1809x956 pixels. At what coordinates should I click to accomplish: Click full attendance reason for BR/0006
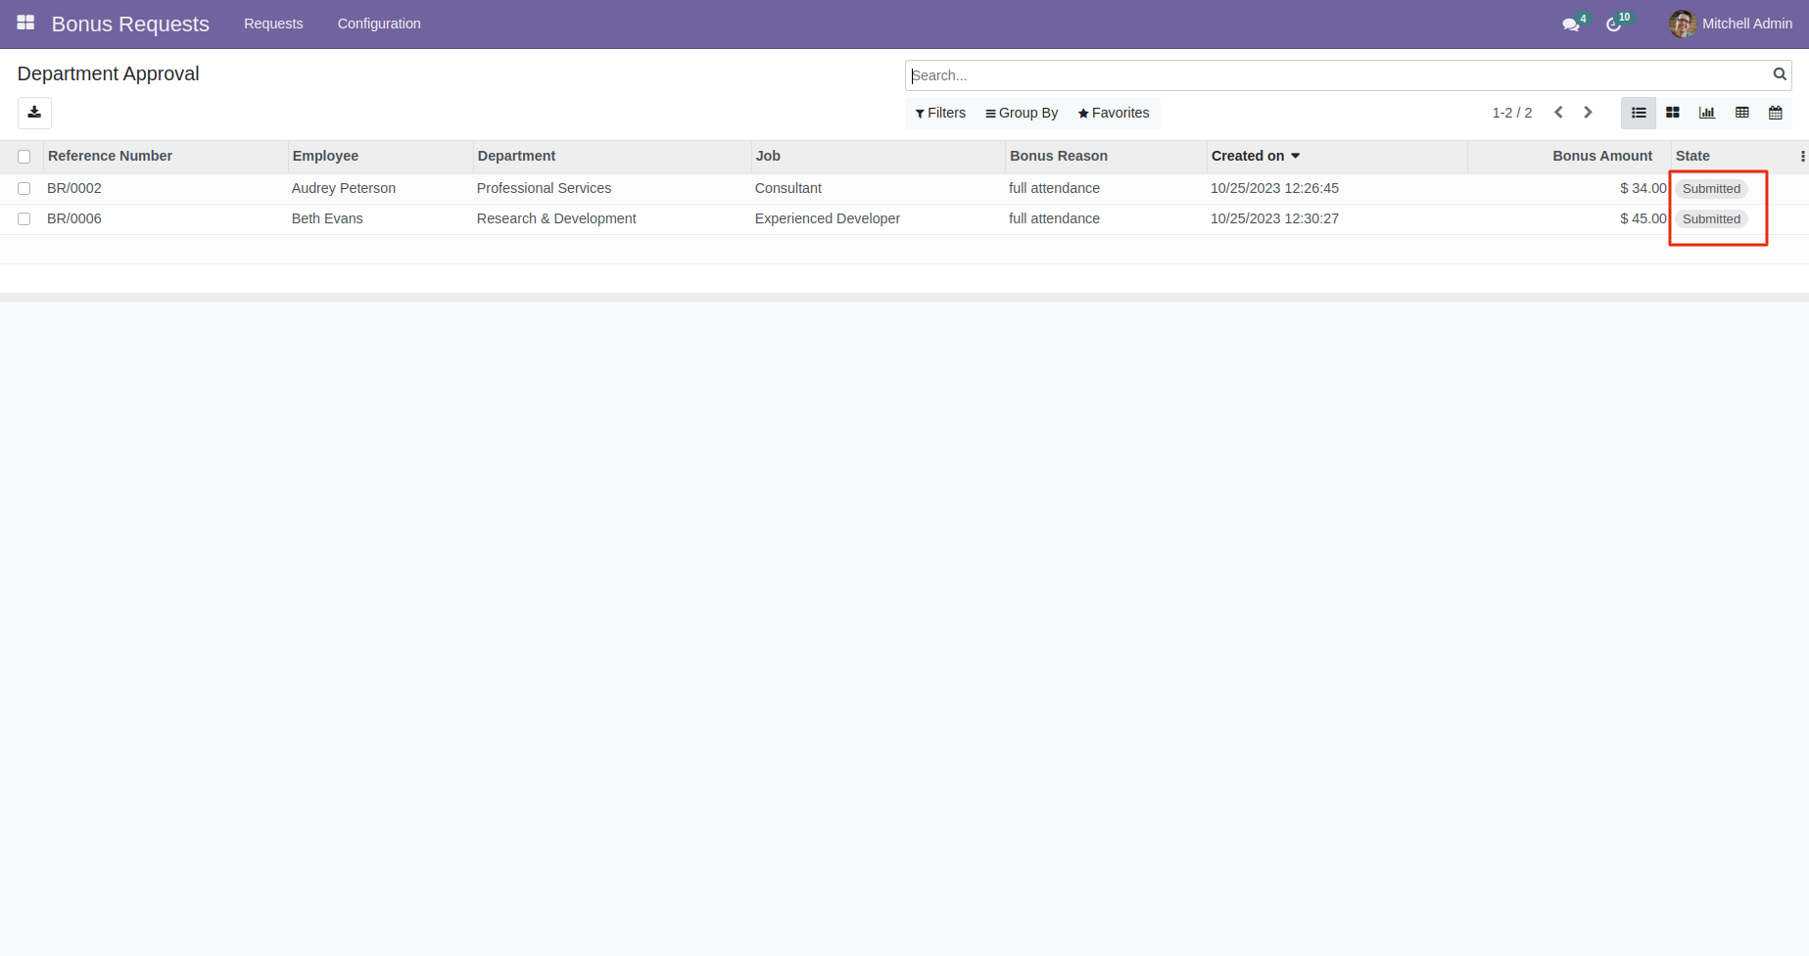tap(1054, 218)
